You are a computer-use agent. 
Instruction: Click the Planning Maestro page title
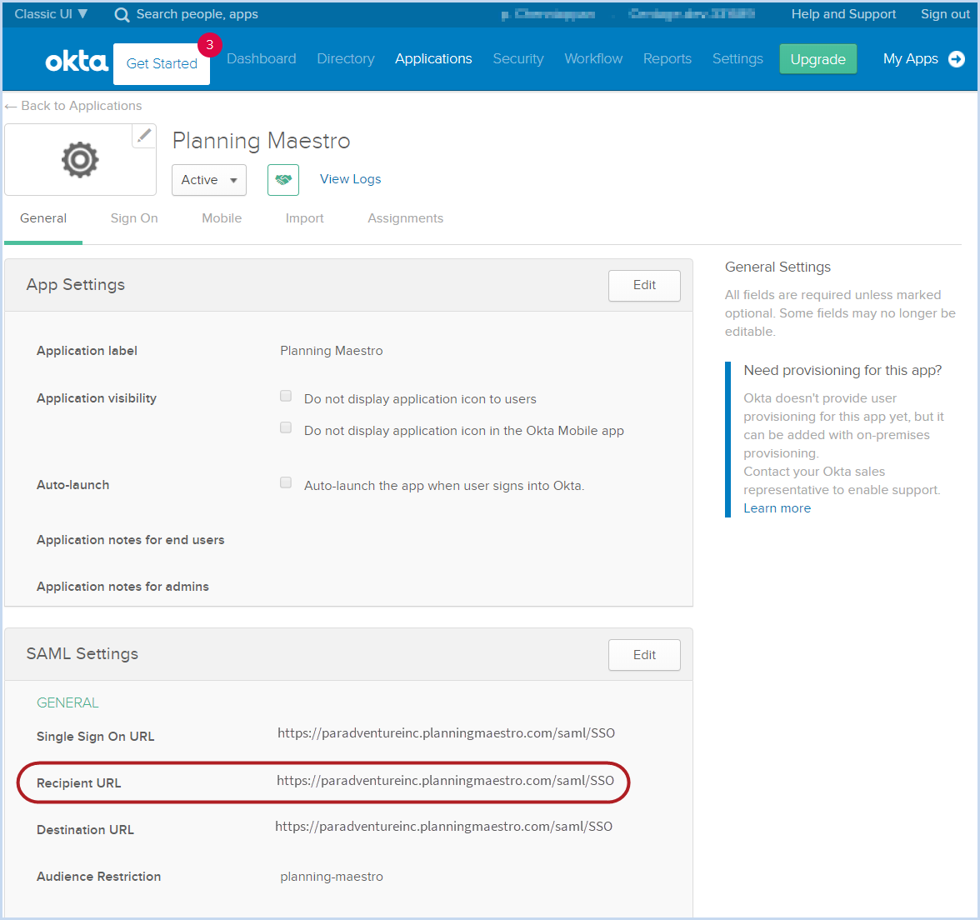[x=262, y=142]
